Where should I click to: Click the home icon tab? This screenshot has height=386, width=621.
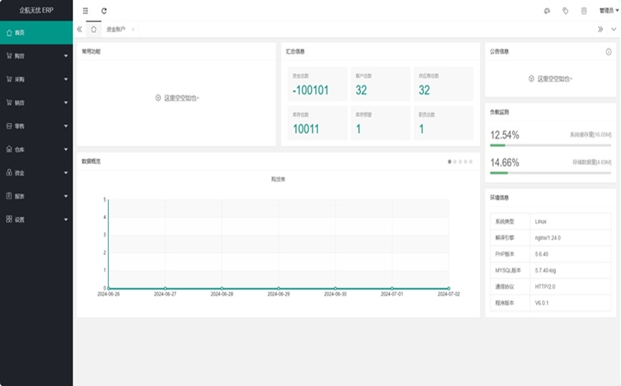pos(93,29)
